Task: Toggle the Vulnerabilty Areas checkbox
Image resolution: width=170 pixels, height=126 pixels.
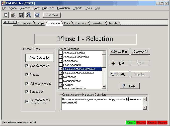Action: tap(27, 84)
